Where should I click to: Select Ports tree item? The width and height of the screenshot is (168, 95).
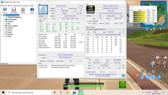coord(9,36)
